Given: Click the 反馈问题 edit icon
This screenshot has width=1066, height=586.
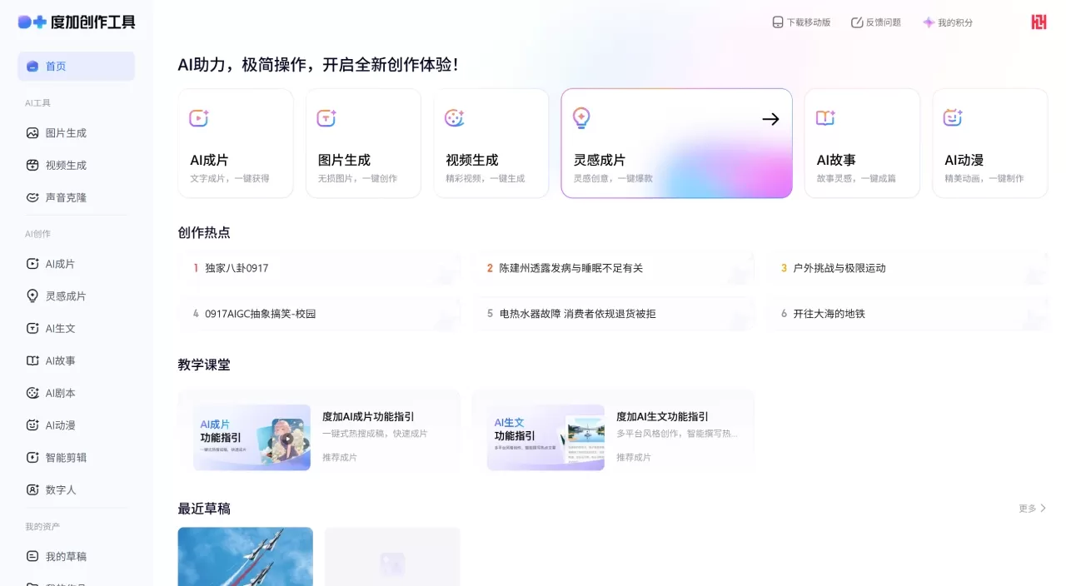Looking at the screenshot, I should tap(857, 22).
